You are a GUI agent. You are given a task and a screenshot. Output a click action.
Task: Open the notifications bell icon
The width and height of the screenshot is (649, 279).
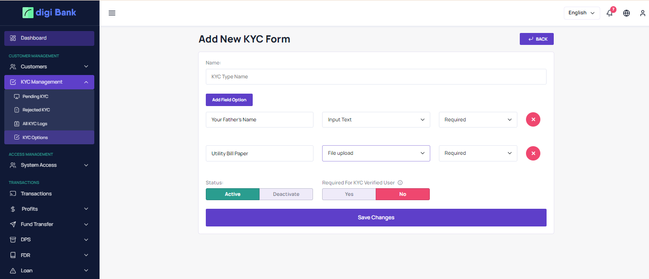pyautogui.click(x=609, y=13)
